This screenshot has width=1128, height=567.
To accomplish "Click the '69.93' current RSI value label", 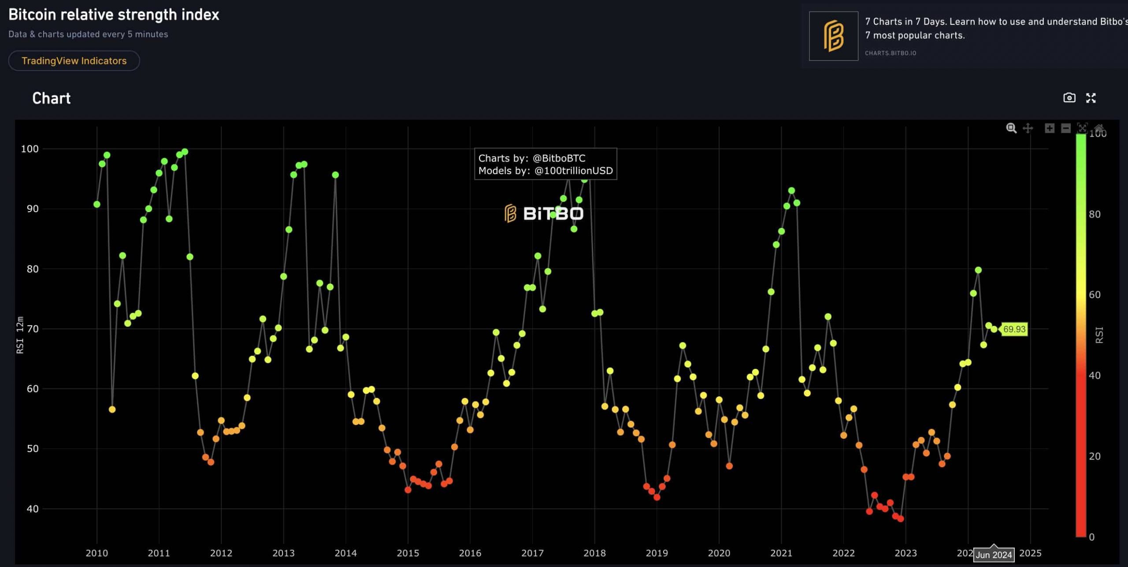I will pos(1014,329).
